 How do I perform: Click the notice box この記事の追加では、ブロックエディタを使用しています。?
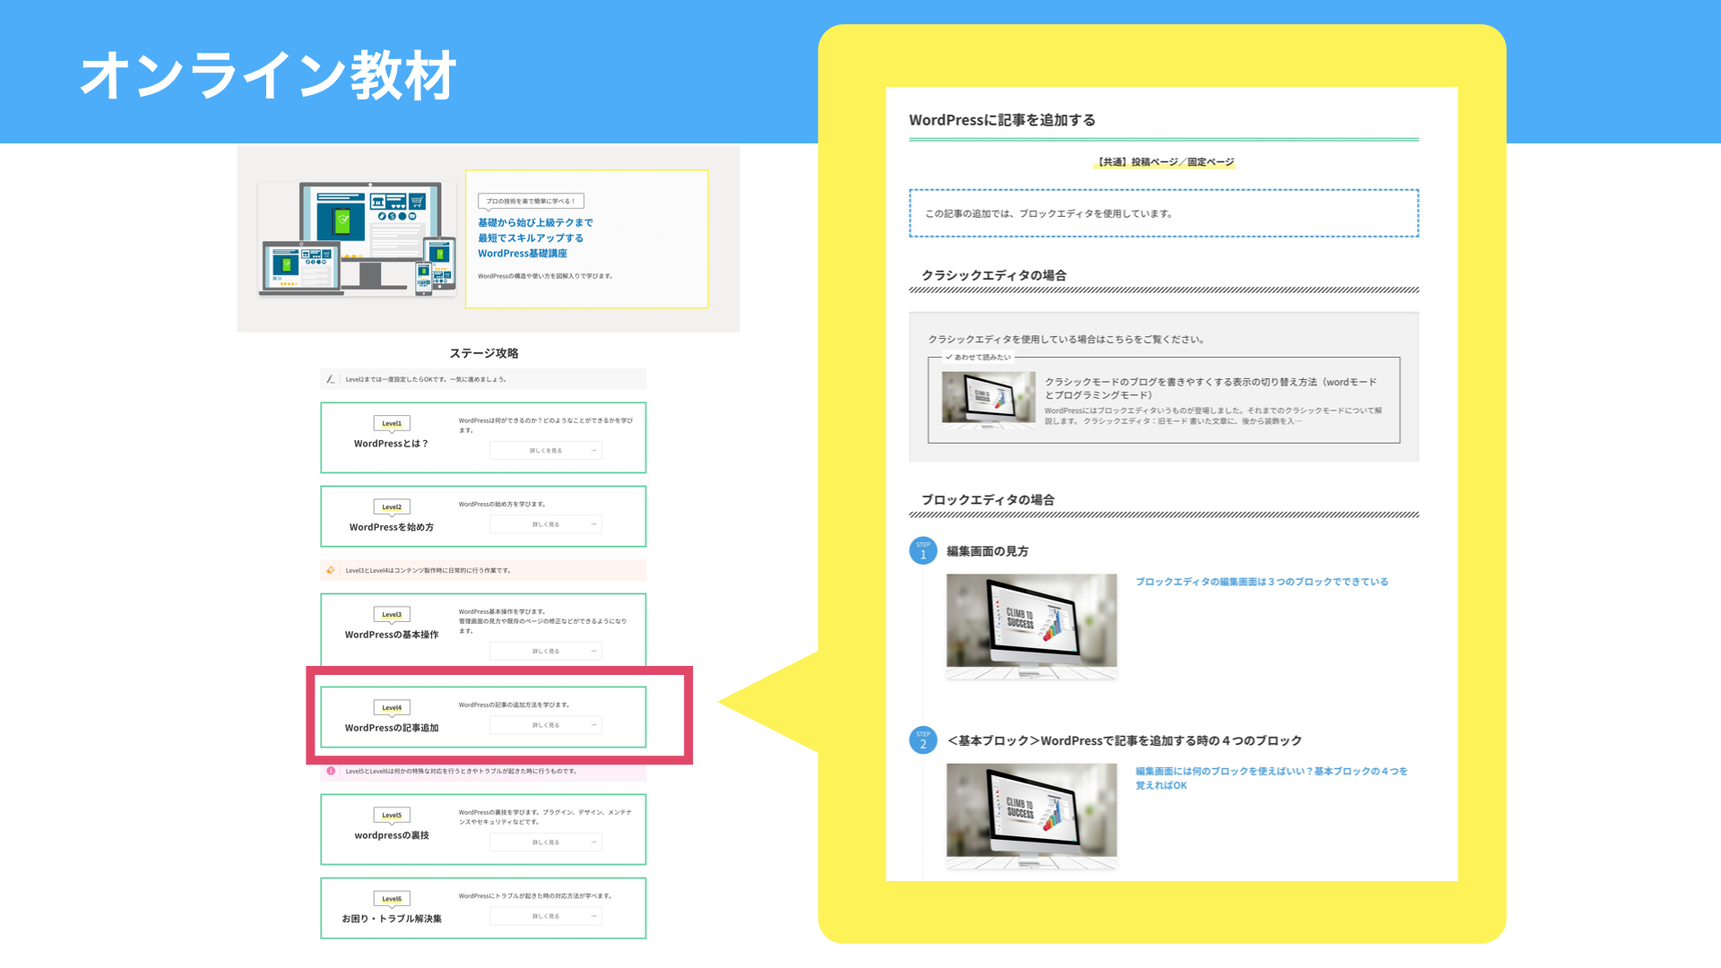click(x=1163, y=213)
